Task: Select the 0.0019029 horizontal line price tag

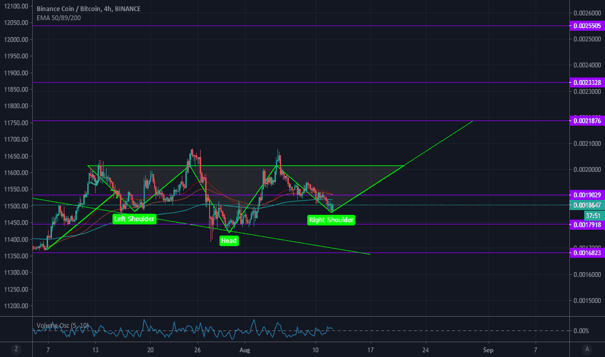Action: coord(587,195)
